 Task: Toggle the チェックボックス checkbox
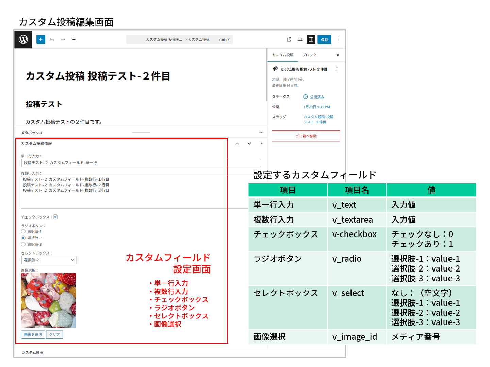pos(55,216)
